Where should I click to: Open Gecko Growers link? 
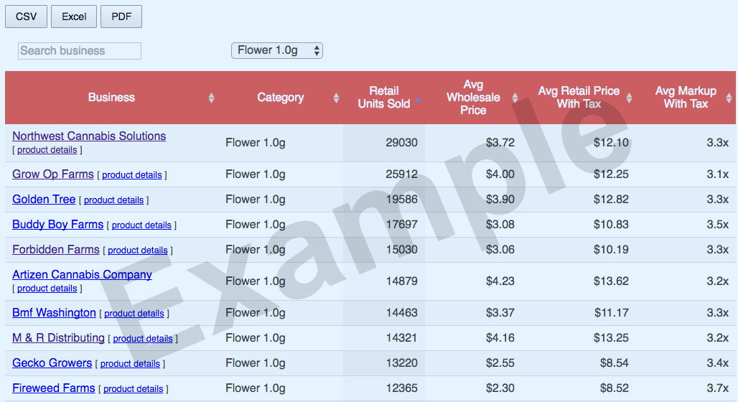click(x=52, y=363)
